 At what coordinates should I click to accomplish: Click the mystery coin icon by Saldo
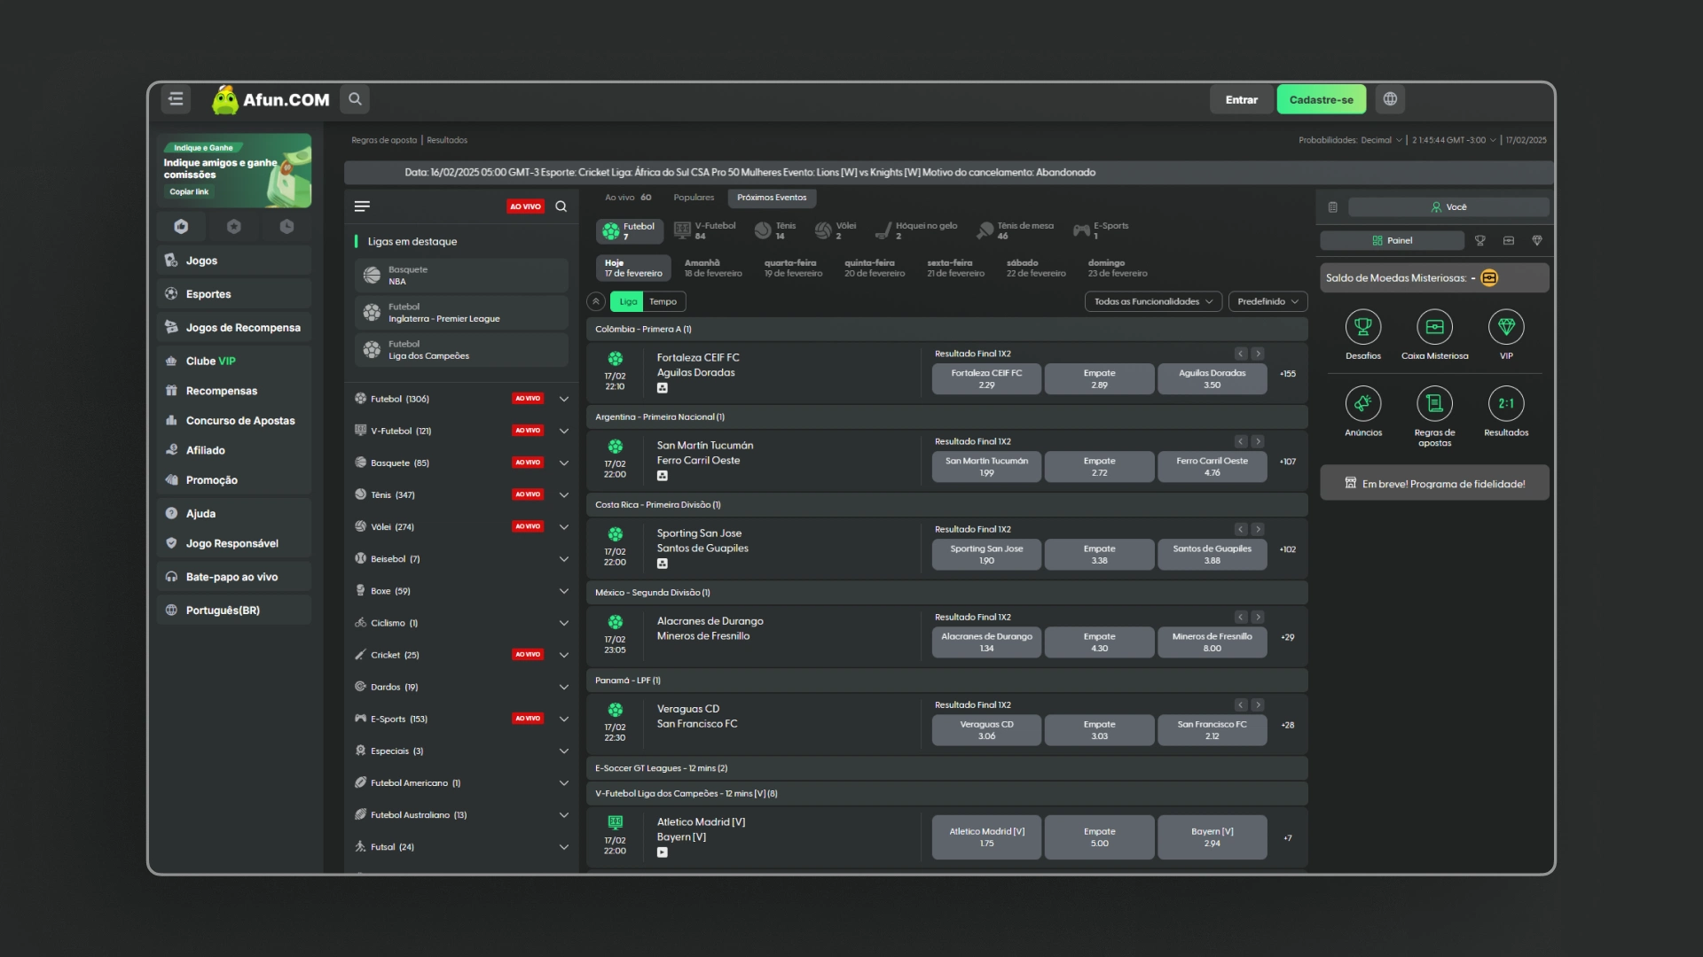click(1489, 278)
